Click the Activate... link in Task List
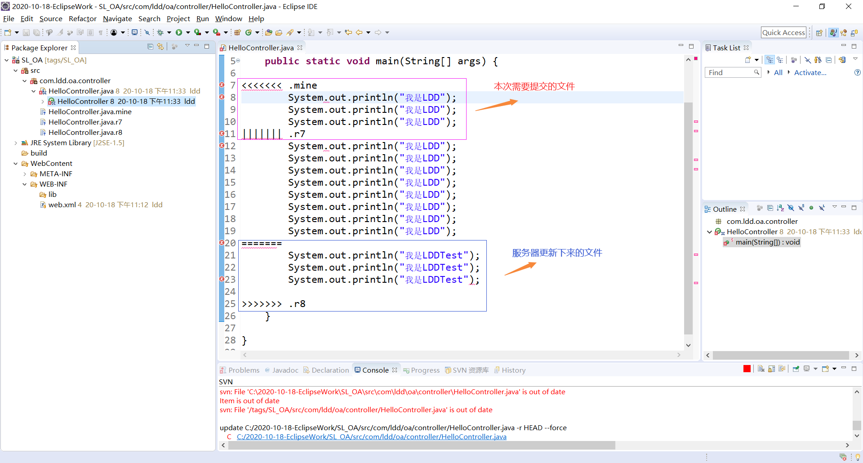 (810, 73)
